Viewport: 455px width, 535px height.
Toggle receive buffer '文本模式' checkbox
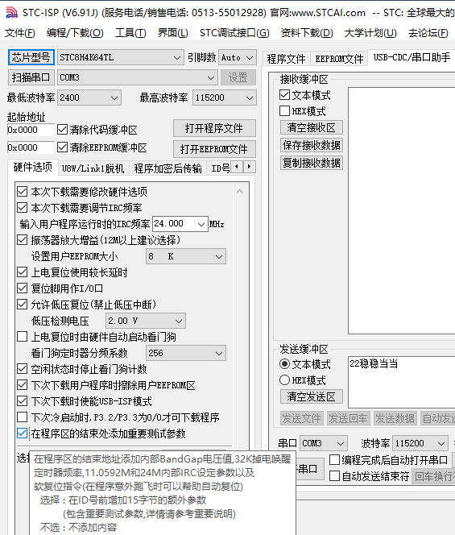tap(284, 95)
